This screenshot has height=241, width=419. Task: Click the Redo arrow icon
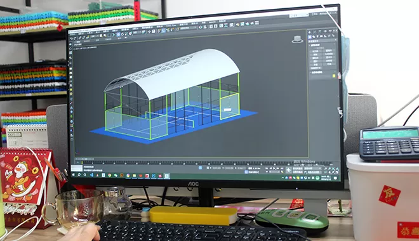coord(75,38)
